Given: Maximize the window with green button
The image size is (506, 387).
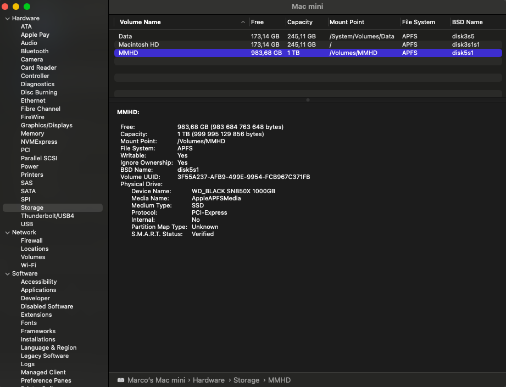Looking at the screenshot, I should click(x=27, y=7).
